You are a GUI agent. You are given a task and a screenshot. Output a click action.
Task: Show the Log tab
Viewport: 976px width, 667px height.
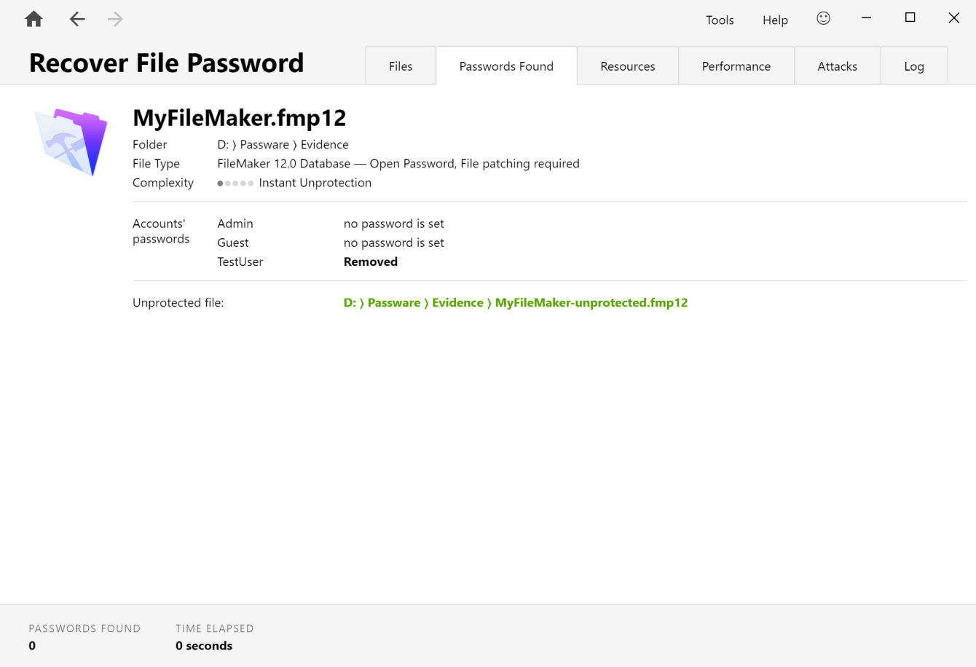(913, 66)
